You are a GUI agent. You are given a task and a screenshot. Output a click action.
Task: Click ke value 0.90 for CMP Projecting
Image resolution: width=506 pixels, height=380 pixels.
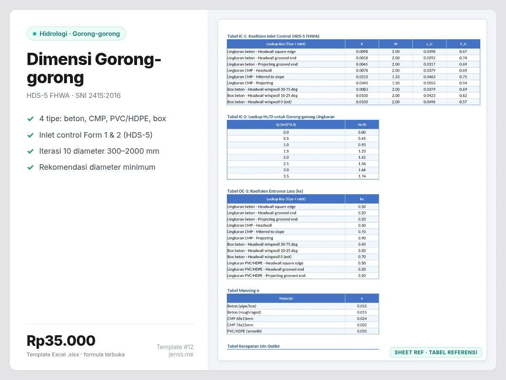[x=362, y=238]
